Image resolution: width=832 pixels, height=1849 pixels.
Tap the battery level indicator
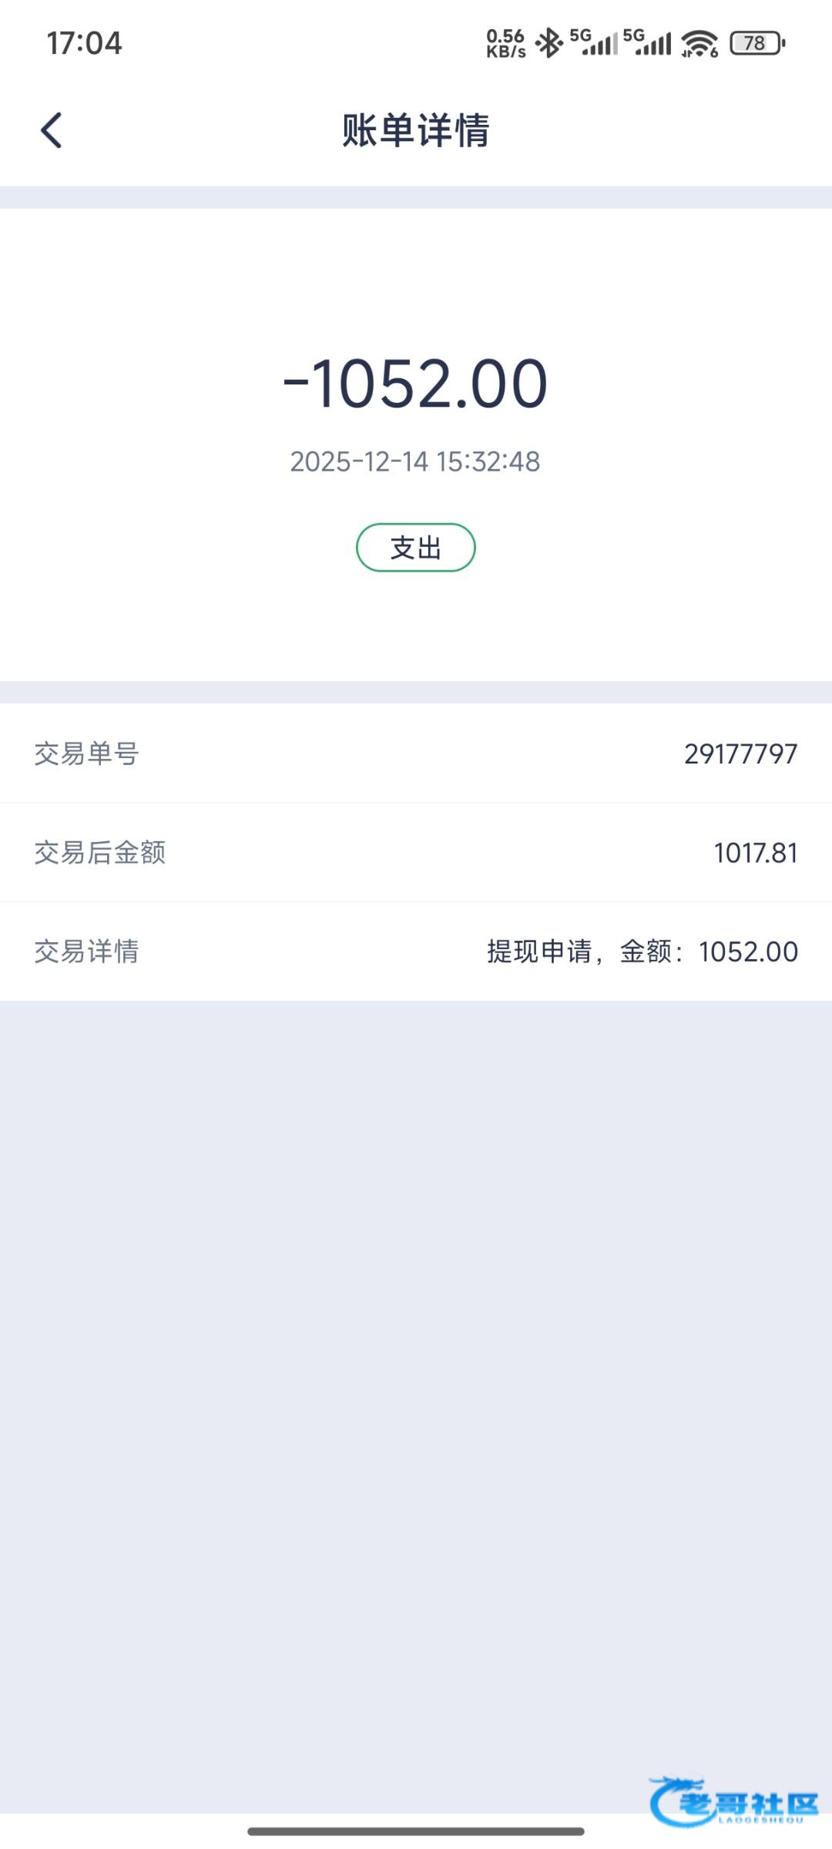click(757, 43)
